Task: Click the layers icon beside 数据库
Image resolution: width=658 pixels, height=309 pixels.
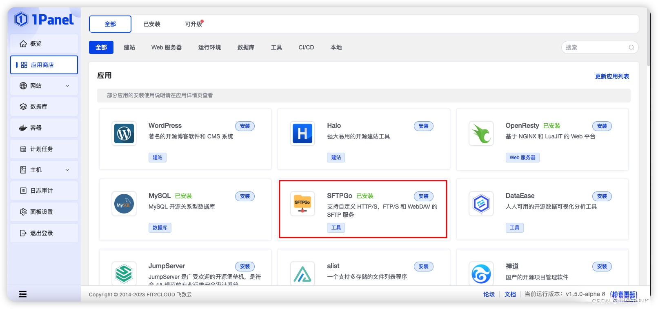Action: [23, 107]
